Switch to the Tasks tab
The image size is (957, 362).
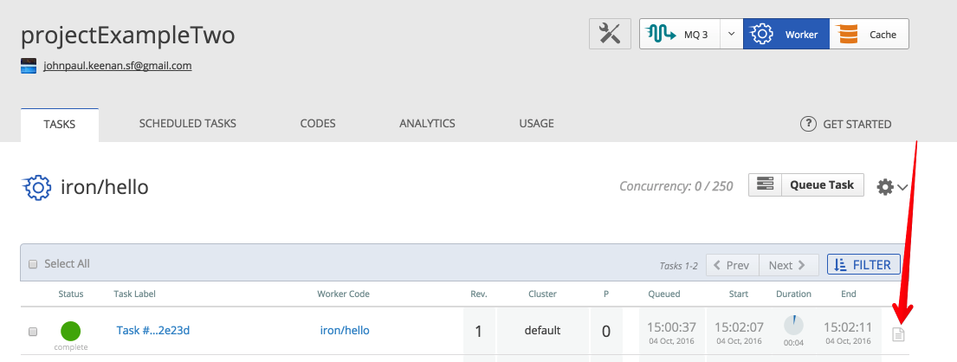pyautogui.click(x=60, y=125)
